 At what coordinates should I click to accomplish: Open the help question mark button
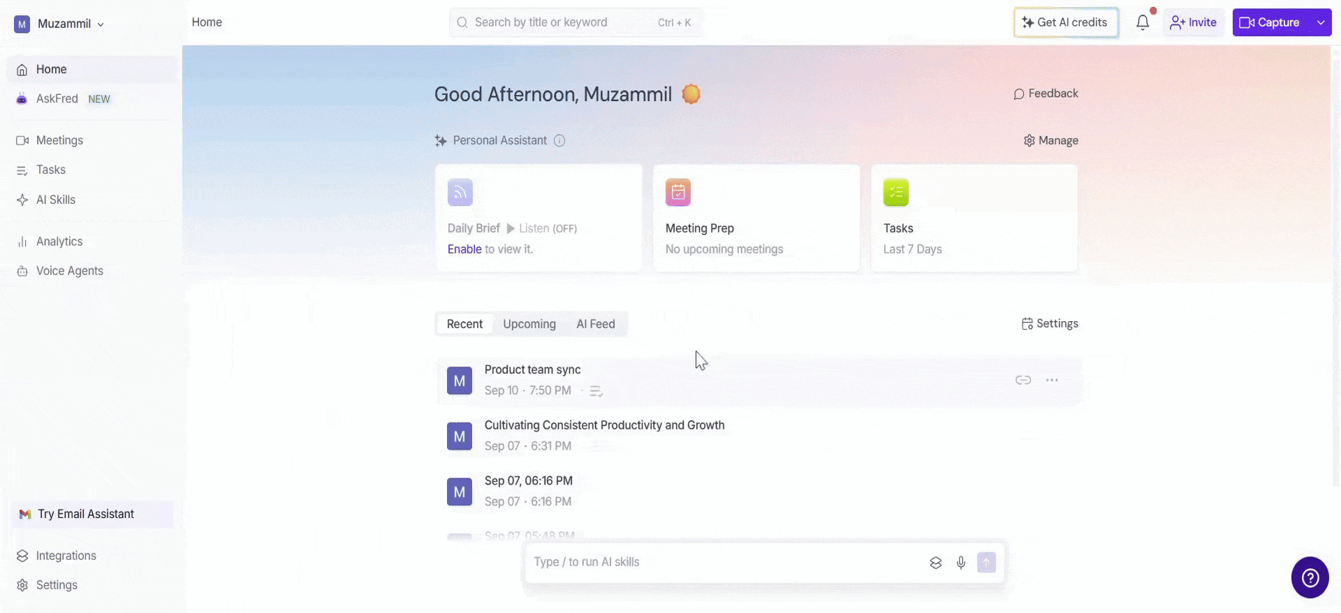pos(1310,577)
